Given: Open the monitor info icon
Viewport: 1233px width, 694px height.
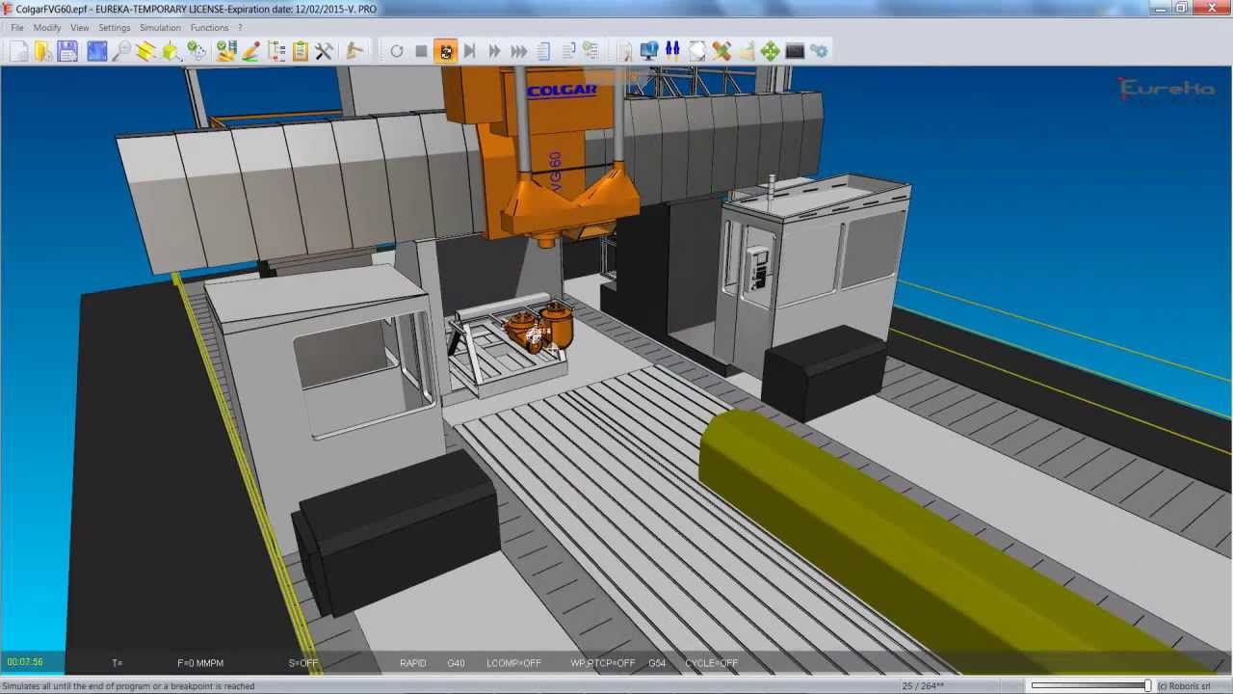Looking at the screenshot, I should (x=648, y=51).
